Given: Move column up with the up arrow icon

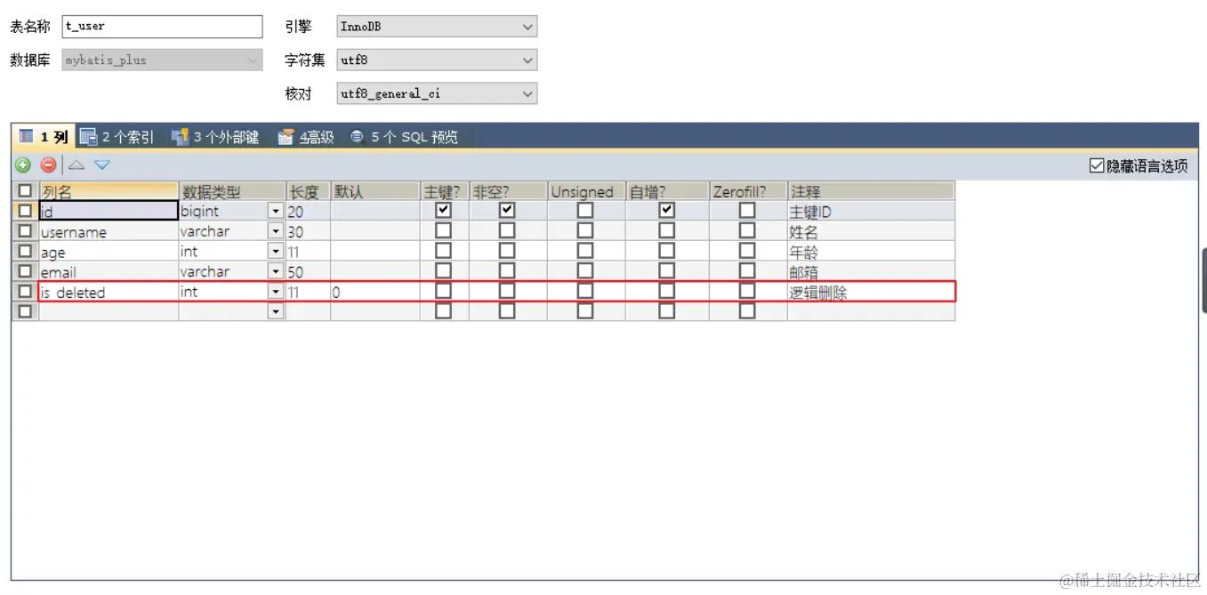Looking at the screenshot, I should pos(76,165).
